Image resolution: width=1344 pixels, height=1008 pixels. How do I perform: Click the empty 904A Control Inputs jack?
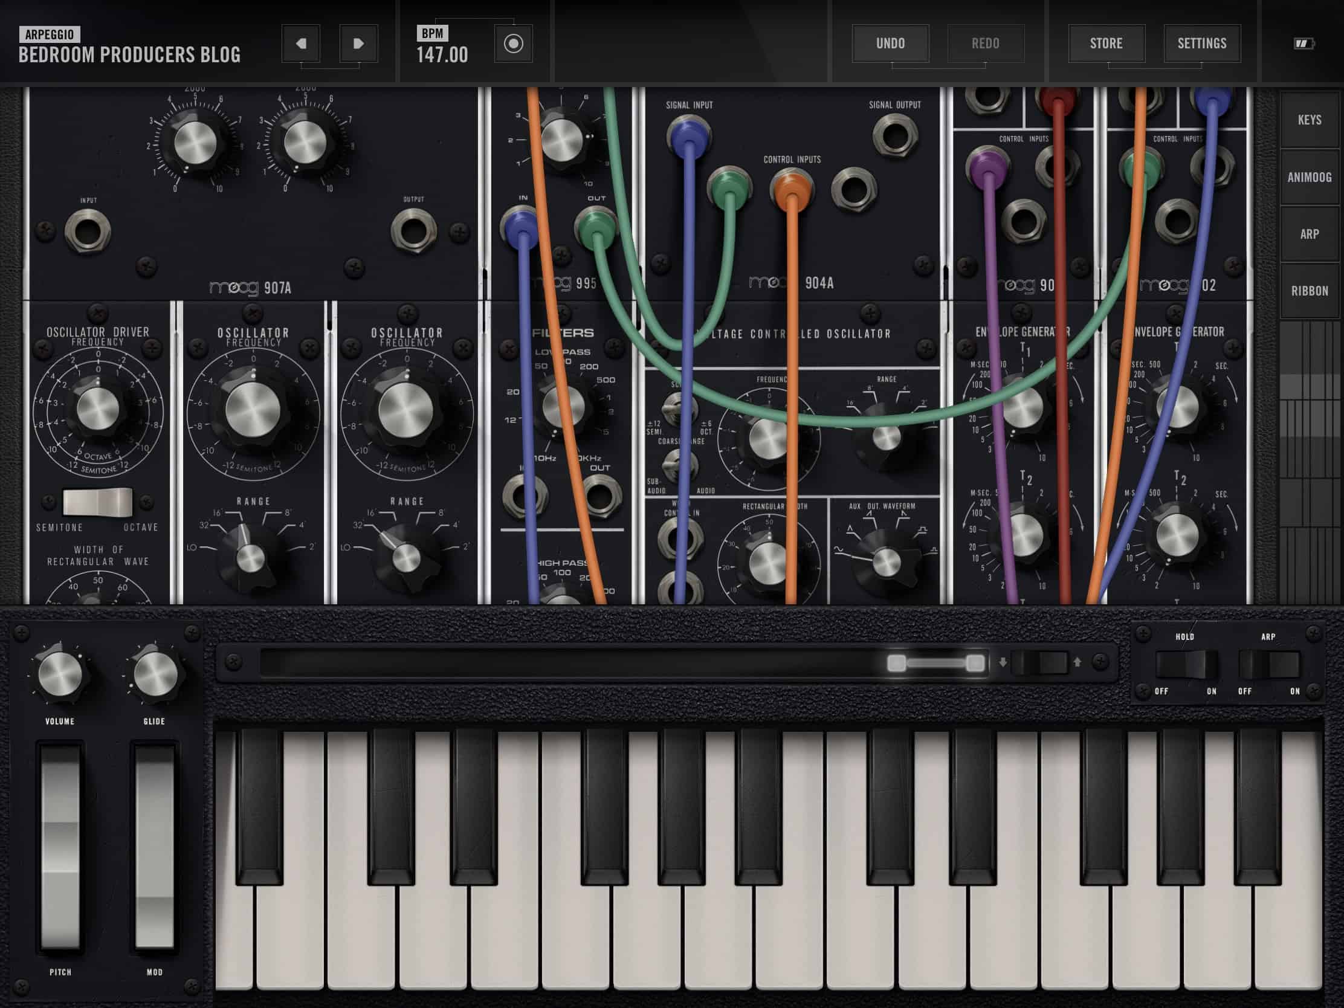pos(854,190)
